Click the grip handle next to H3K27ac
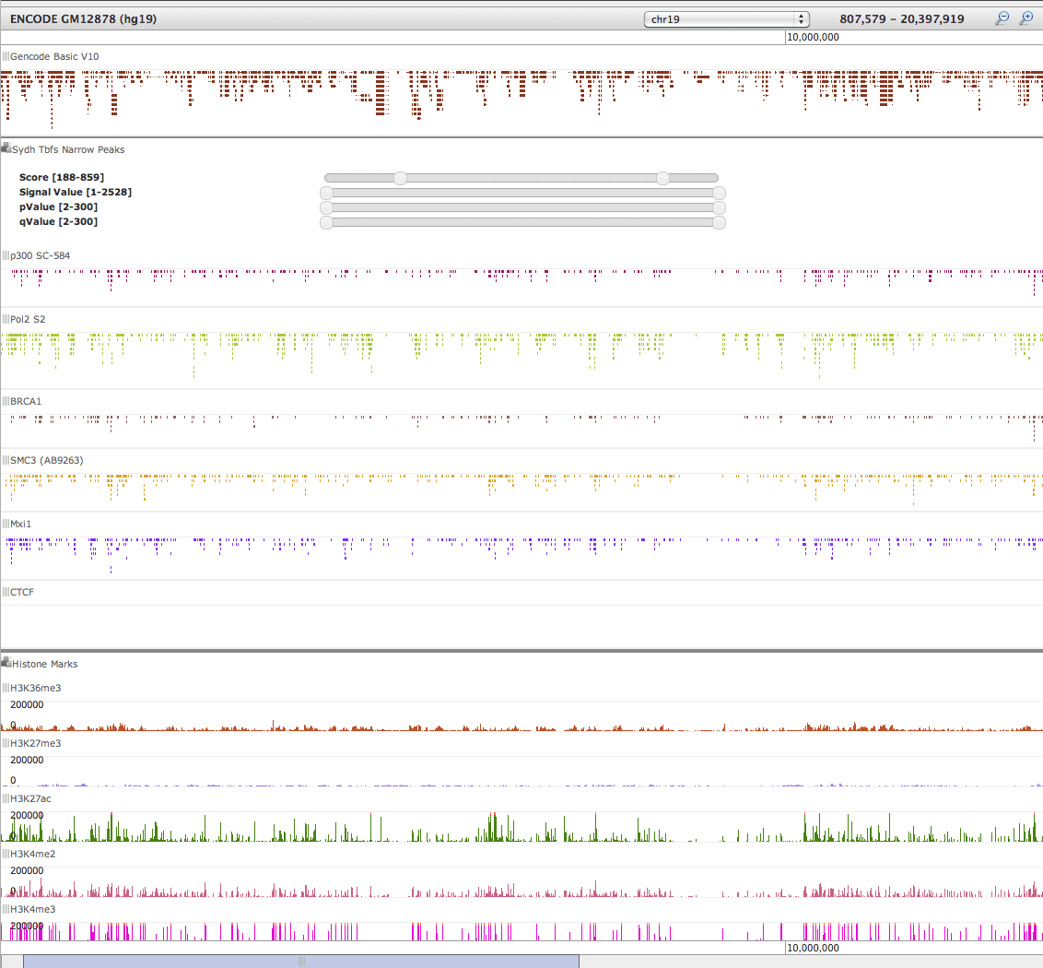The image size is (1043, 968). point(5,798)
